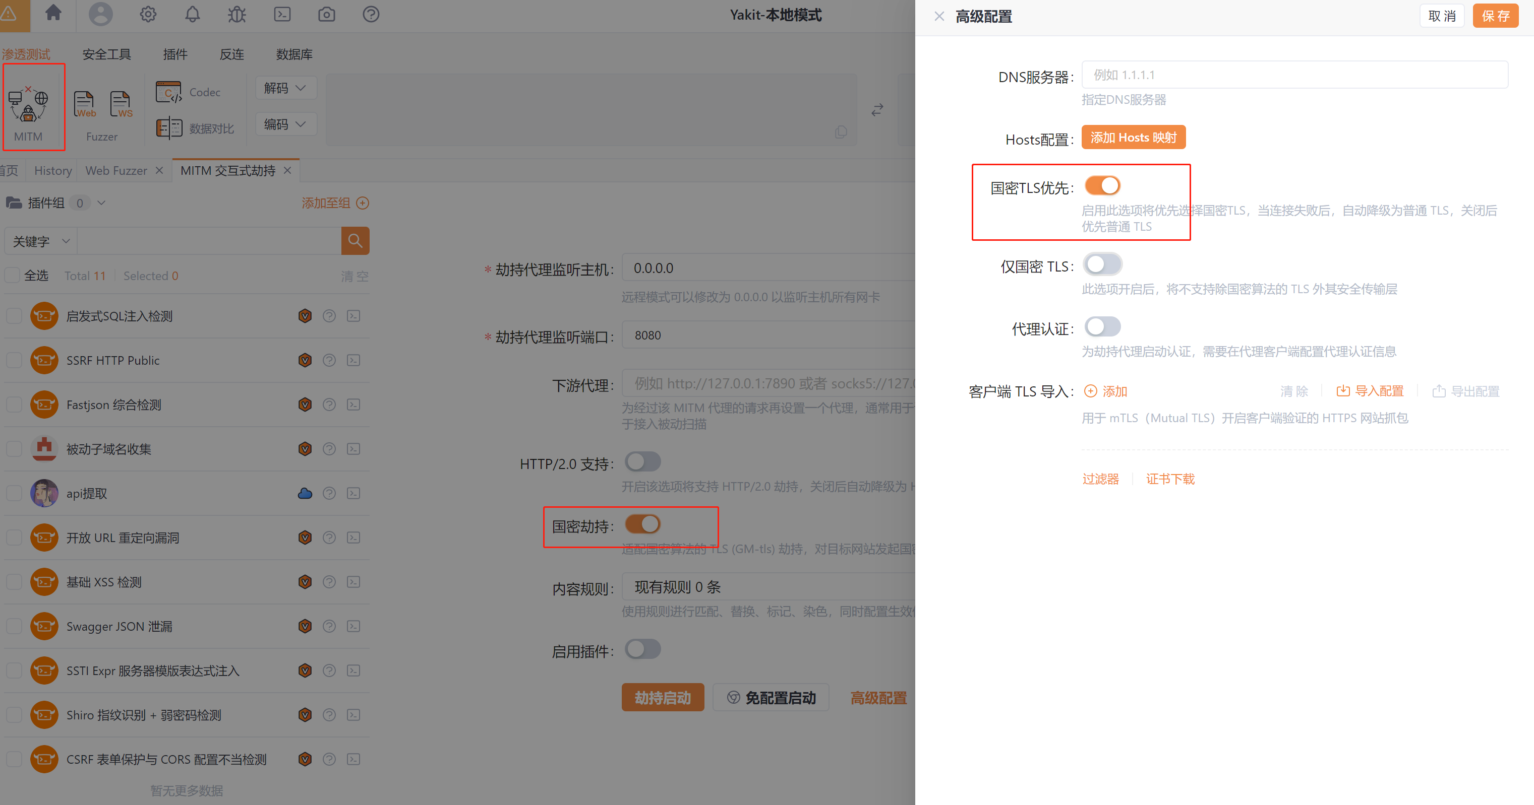Viewport: 1534px width, 805px height.
Task: Open the WebSocket Fuzzer icon
Action: [x=121, y=105]
